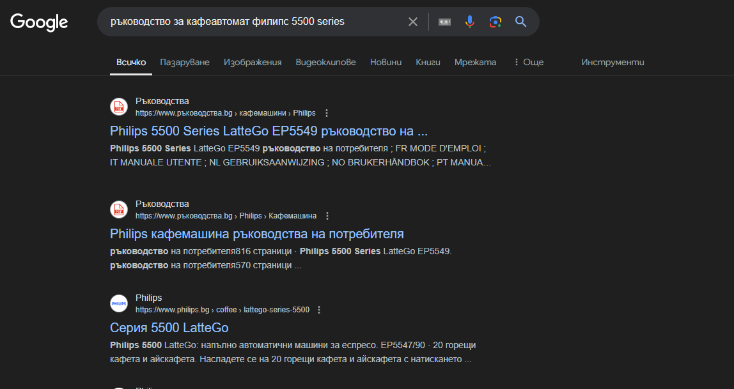Select the Пазаруване tab
Image resolution: width=734 pixels, height=389 pixels.
[185, 62]
